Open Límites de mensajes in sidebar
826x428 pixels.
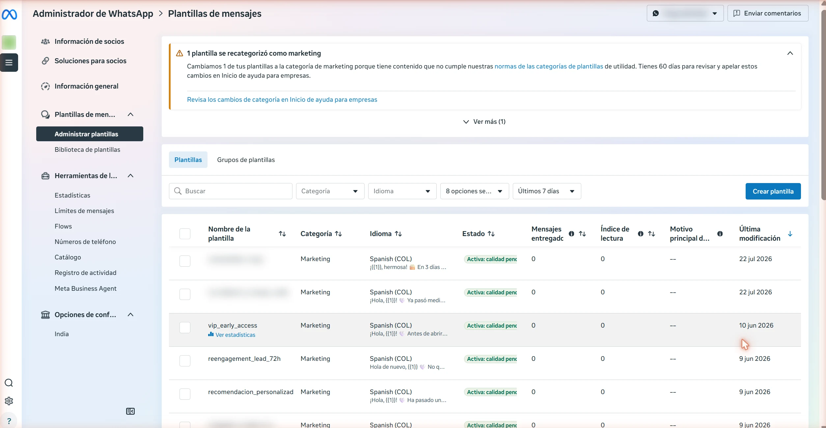tap(84, 211)
